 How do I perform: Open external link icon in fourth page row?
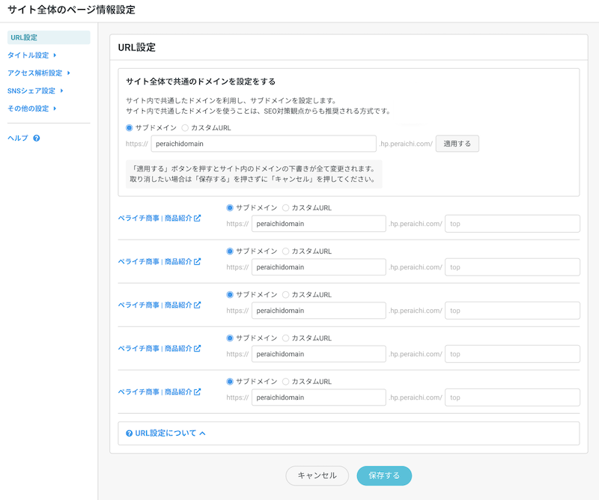click(198, 349)
